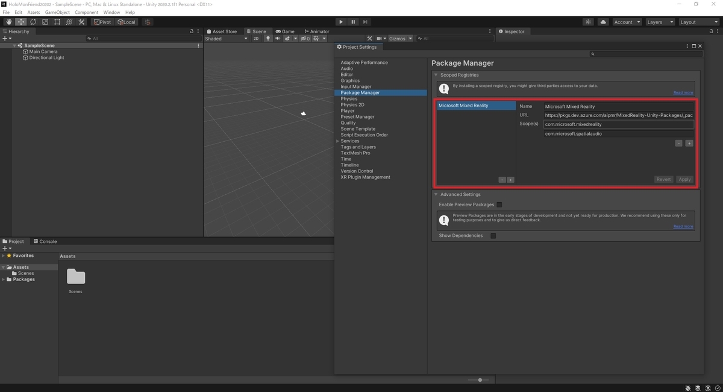Expand the Packages folder tree
Screen dimensions: 723x392
click(x=3, y=279)
